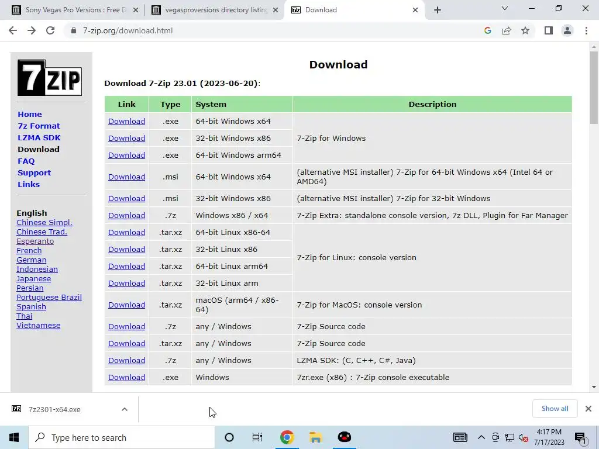
Task: Open Chrome three-dot menu
Action: tap(586, 30)
